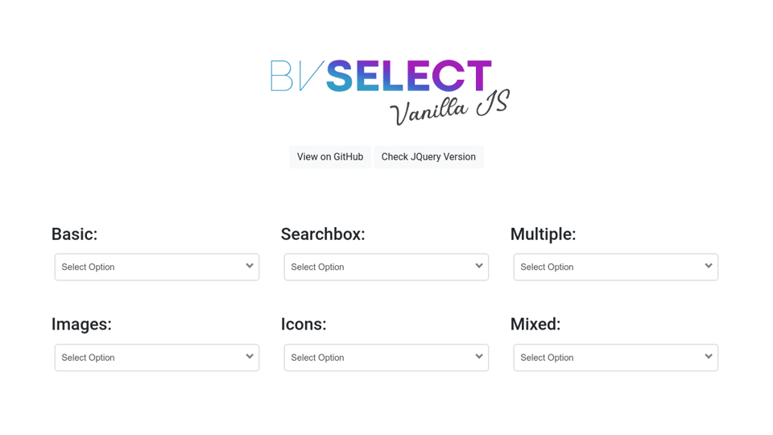Image resolution: width=773 pixels, height=435 pixels.
Task: Click the chevron arrow in Basic select
Action: tap(250, 266)
